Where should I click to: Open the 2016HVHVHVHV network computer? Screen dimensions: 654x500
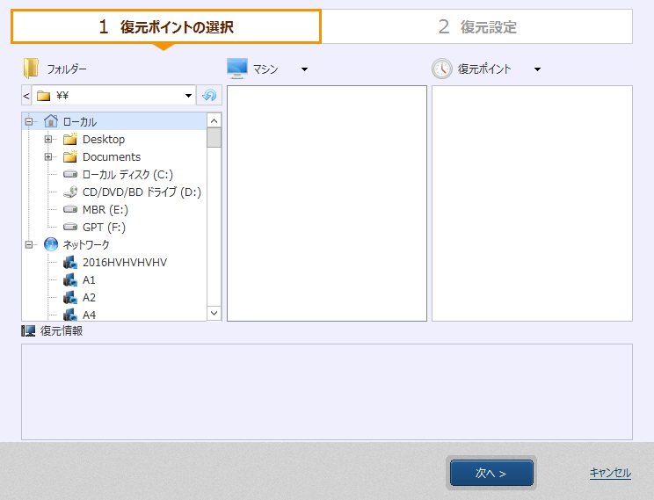pos(124,263)
